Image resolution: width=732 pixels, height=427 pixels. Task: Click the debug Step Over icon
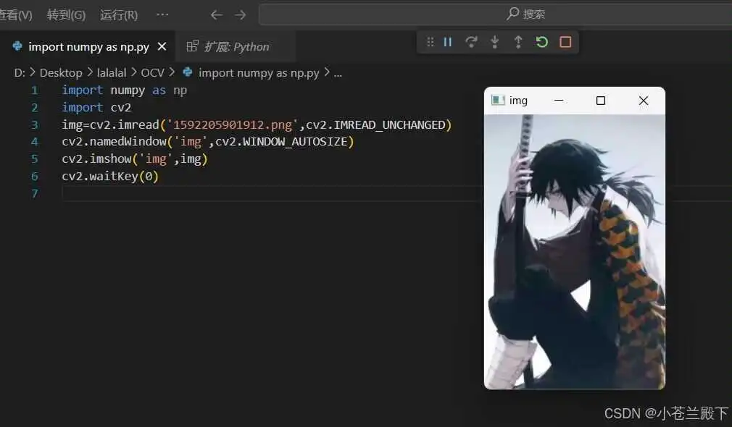[472, 43]
